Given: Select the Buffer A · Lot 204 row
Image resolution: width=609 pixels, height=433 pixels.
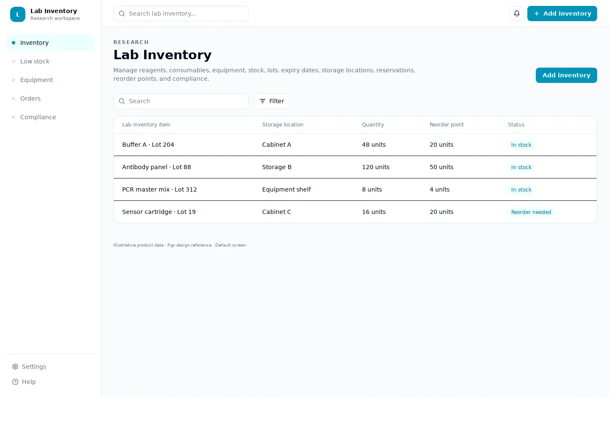Looking at the screenshot, I should tap(355, 145).
